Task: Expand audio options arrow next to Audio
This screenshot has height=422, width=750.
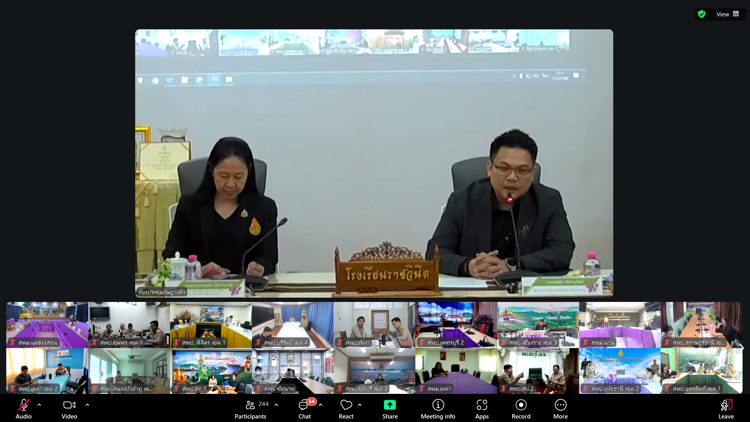Action: point(39,405)
